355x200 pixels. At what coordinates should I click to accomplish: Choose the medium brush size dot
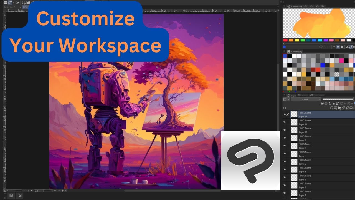pos(338,47)
